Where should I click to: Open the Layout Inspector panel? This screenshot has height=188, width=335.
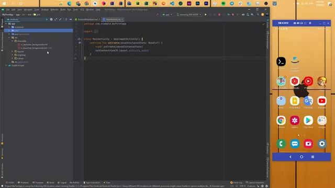tap(255, 182)
